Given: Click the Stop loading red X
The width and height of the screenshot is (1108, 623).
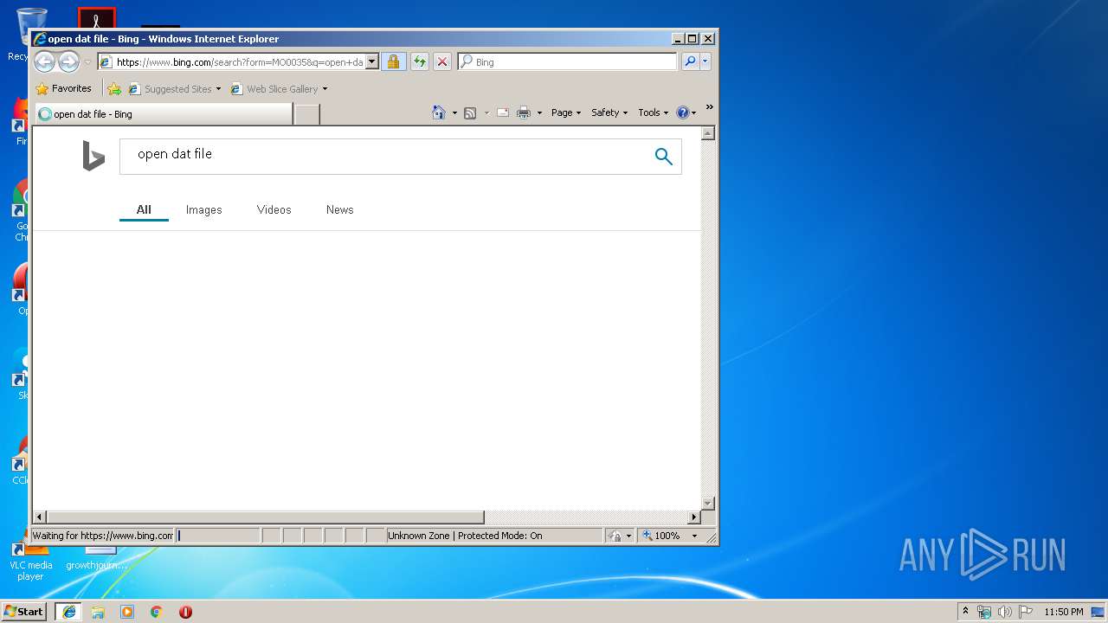Looking at the screenshot, I should pos(441,61).
